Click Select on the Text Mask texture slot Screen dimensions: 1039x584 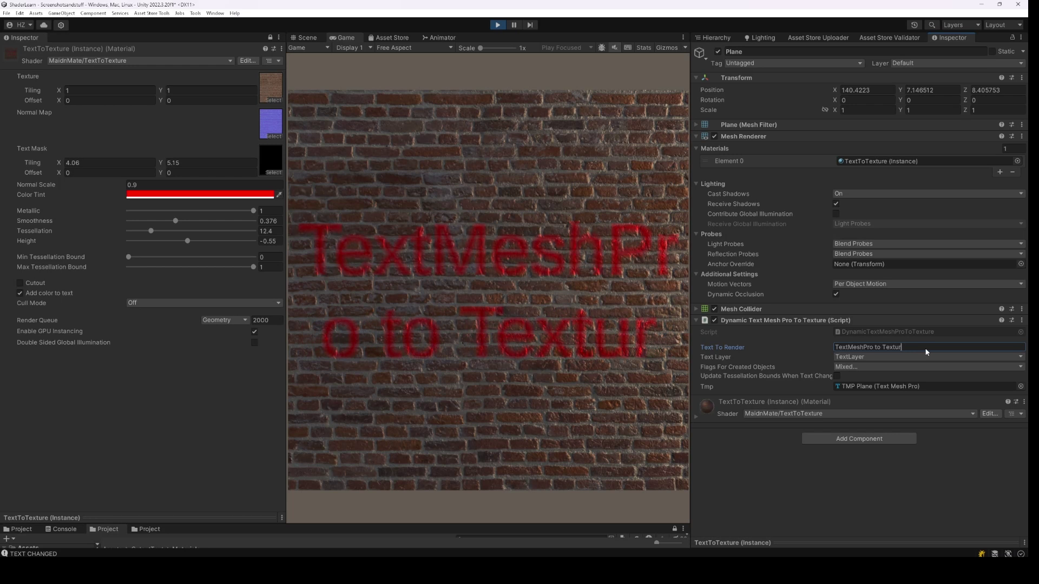pyautogui.click(x=273, y=172)
